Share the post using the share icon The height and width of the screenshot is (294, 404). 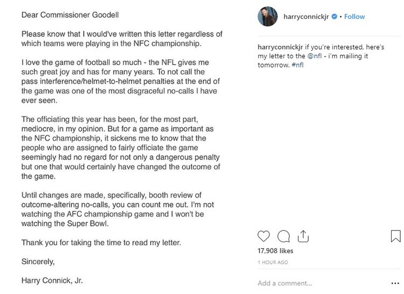click(303, 236)
